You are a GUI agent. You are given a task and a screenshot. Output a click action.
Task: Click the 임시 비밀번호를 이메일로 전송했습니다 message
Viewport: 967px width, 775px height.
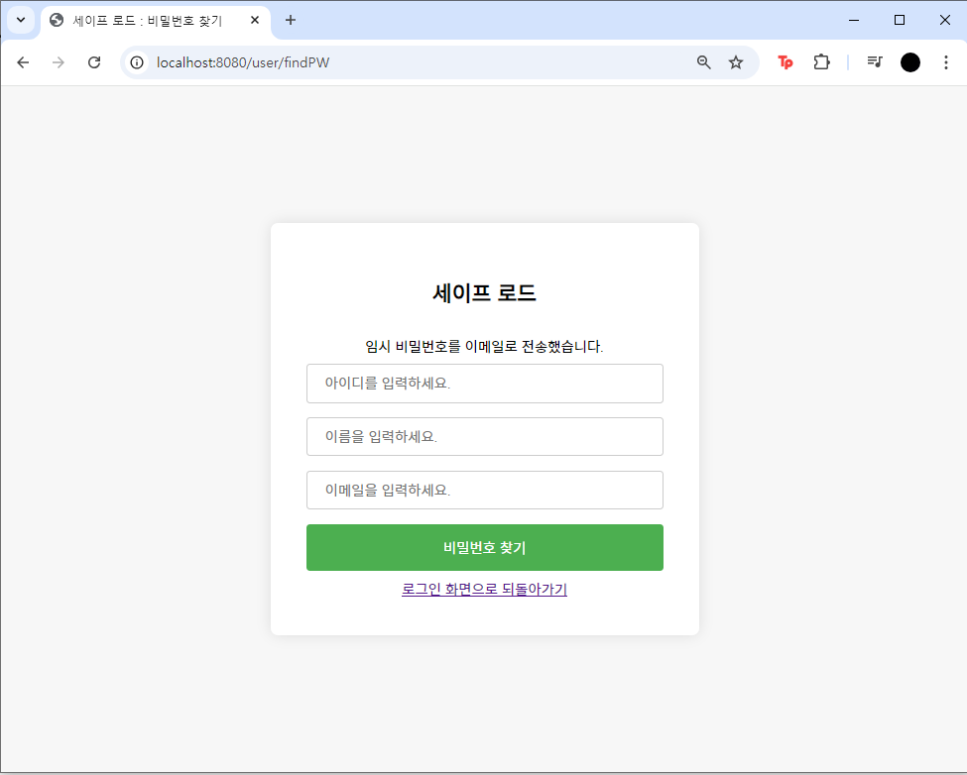pos(484,346)
